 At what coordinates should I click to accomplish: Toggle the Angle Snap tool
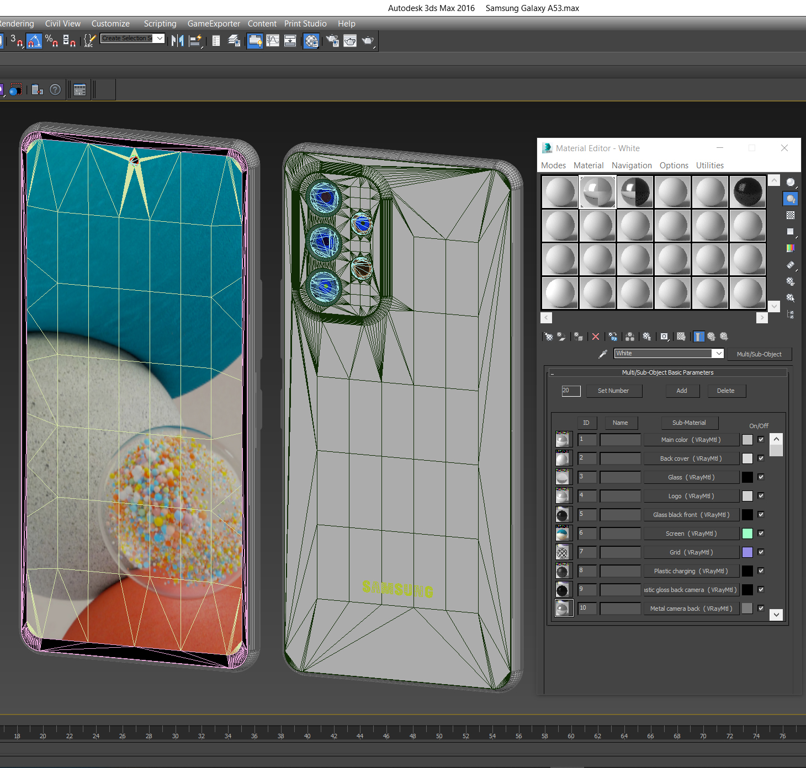click(34, 41)
